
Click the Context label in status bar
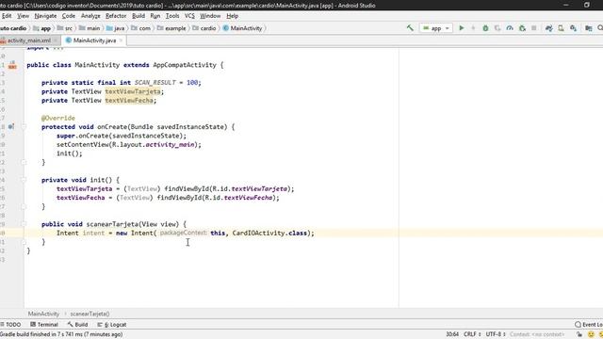click(537, 334)
